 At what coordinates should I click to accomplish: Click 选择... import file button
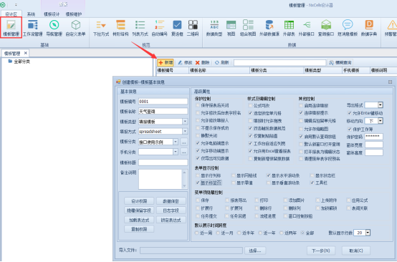pos(255,251)
